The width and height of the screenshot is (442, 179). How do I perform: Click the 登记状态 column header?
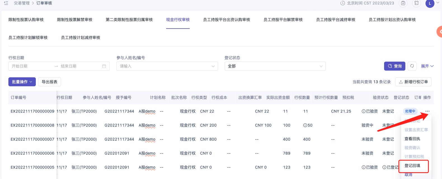pos(401,97)
